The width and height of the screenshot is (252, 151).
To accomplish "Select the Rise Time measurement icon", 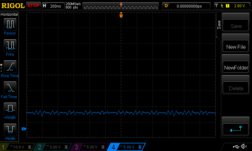I will [10, 67].
